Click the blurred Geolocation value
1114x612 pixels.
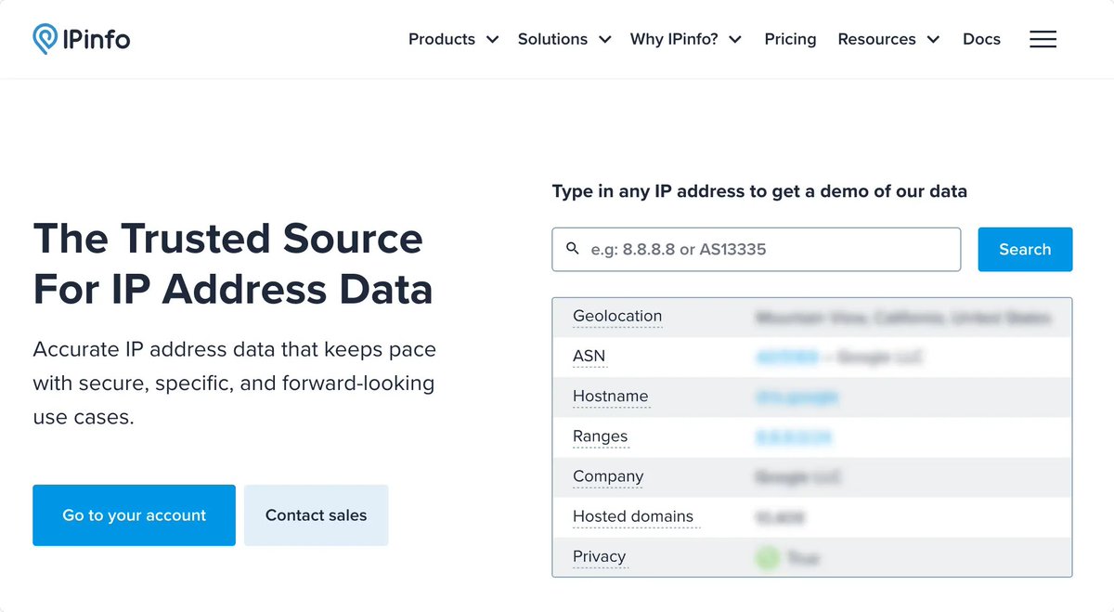coord(903,317)
